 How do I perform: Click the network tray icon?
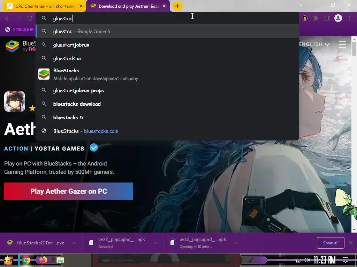click(x=298, y=260)
